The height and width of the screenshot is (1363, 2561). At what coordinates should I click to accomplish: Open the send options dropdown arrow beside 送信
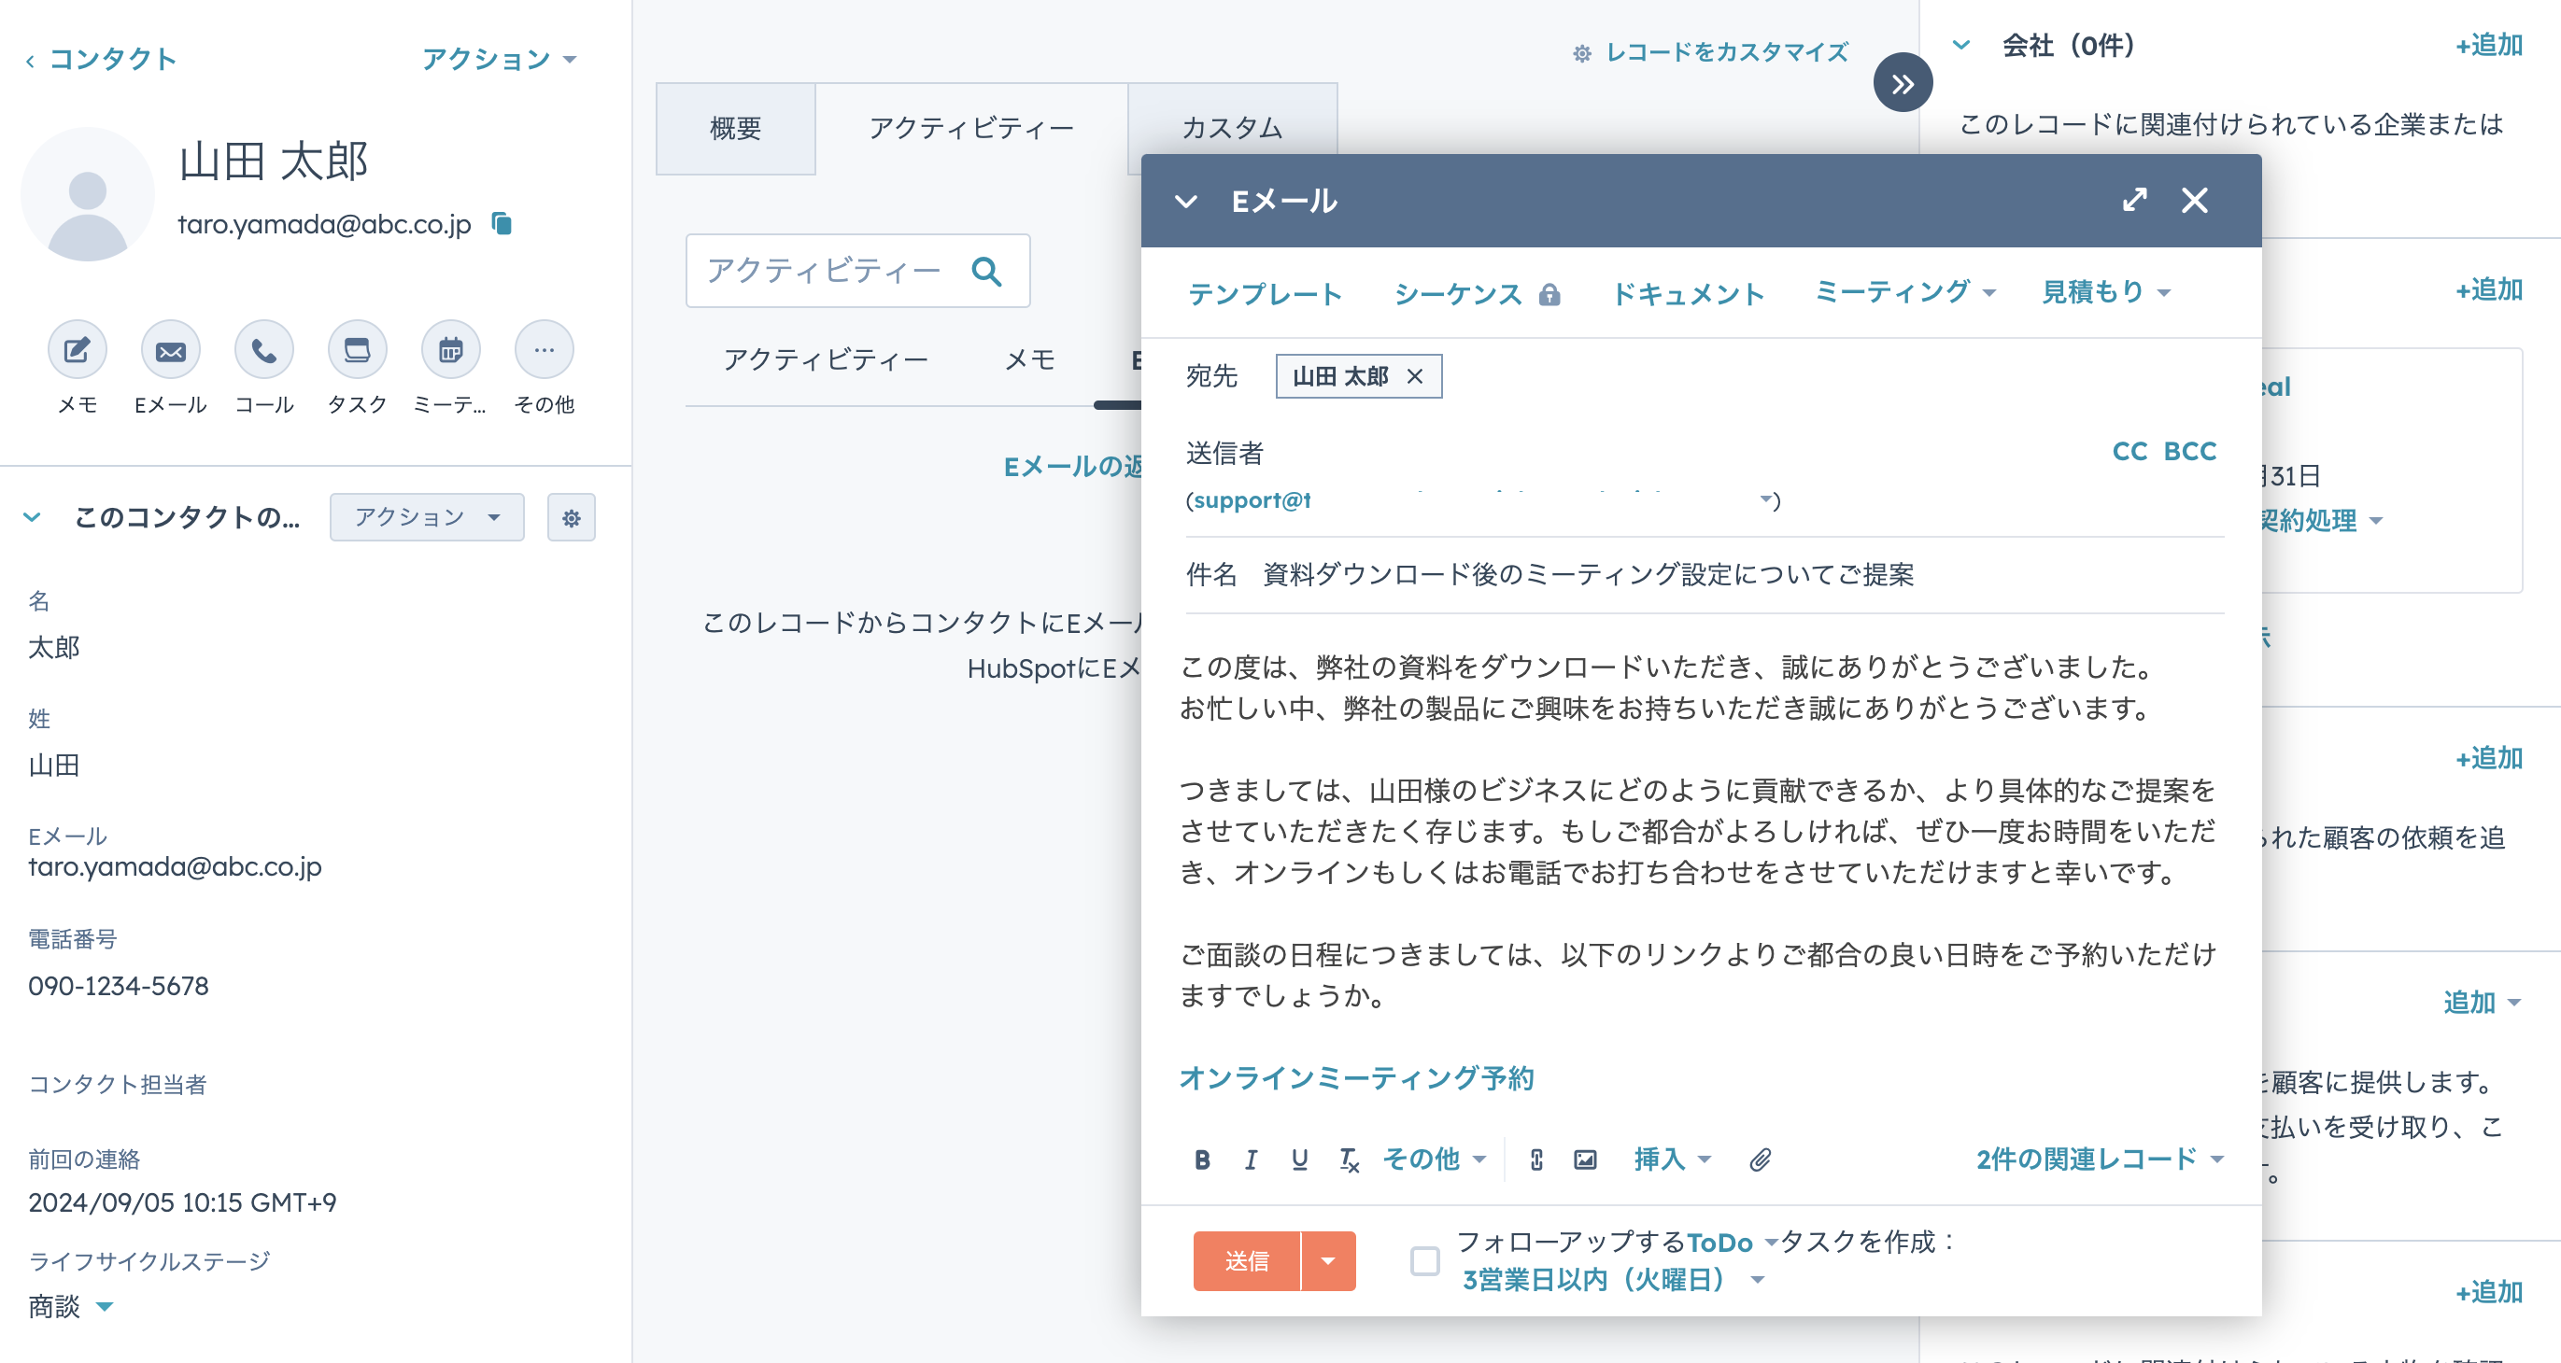1328,1260
